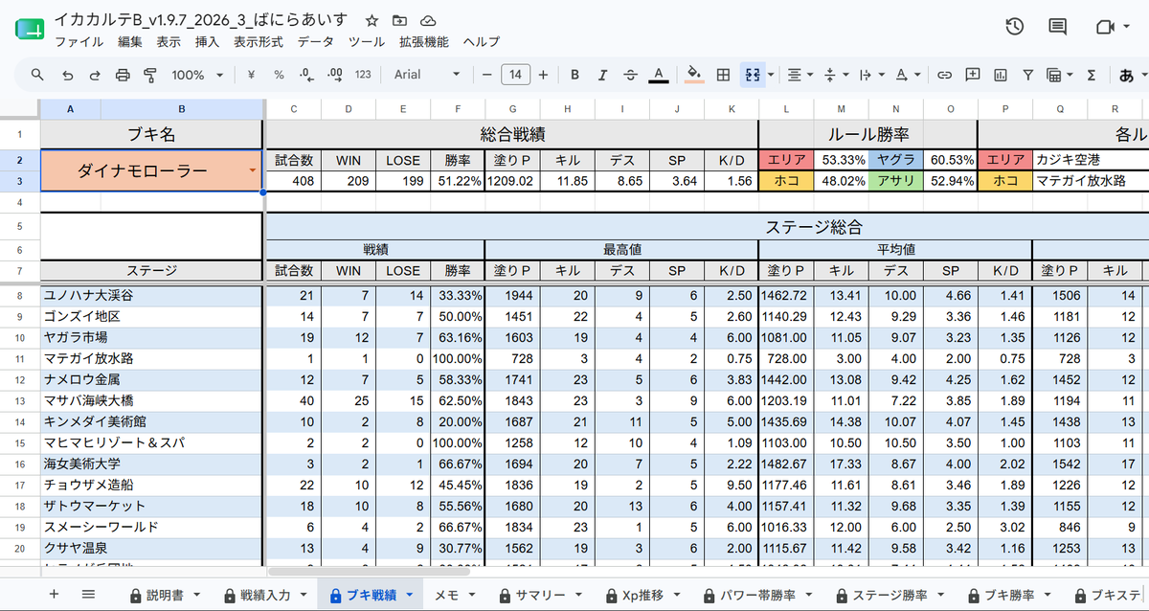The width and height of the screenshot is (1149, 611).
Task: Select the paint format roller tool
Action: 150,75
